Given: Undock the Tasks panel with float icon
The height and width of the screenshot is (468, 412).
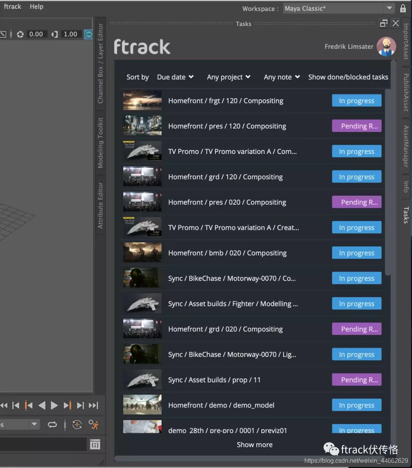Looking at the screenshot, I should coord(384,23).
